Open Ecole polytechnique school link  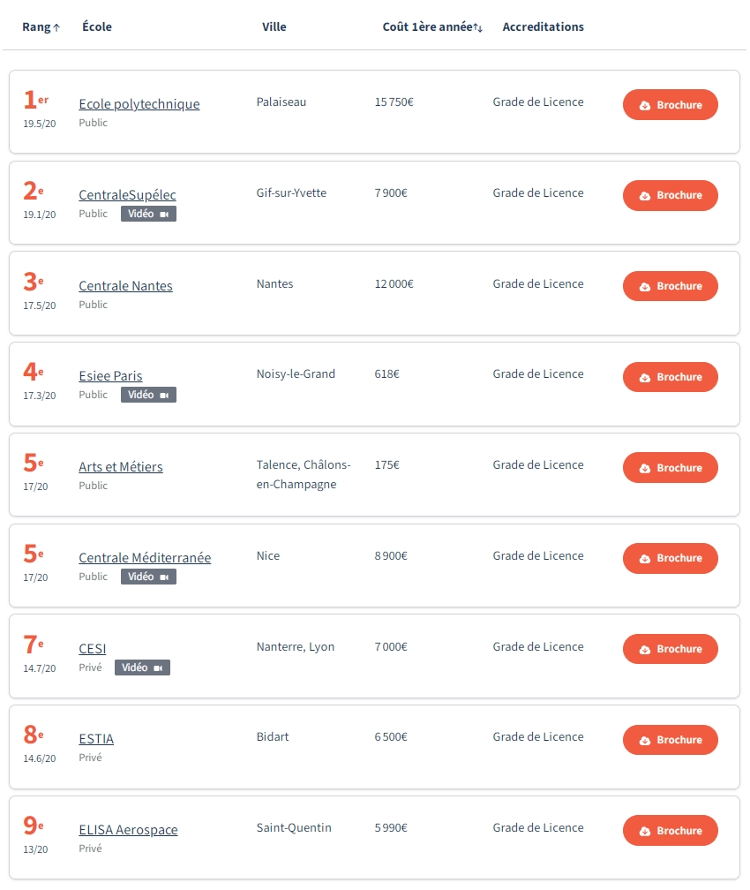(139, 104)
